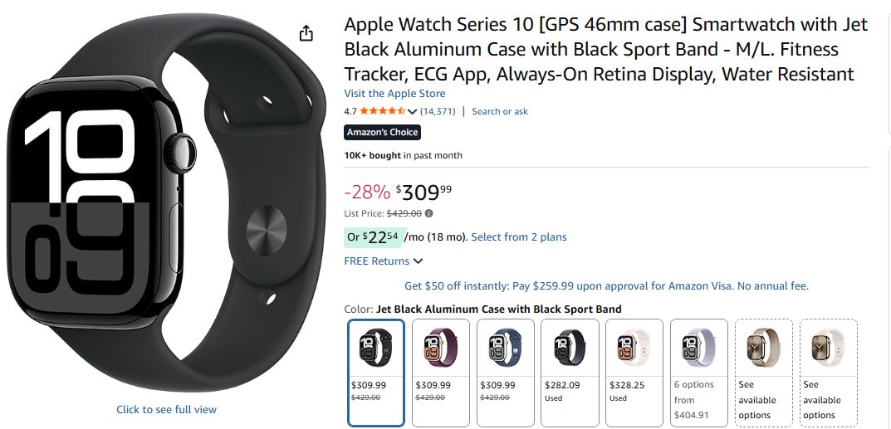
Task: Select the Jet Black case black band swatch
Action: [376, 372]
